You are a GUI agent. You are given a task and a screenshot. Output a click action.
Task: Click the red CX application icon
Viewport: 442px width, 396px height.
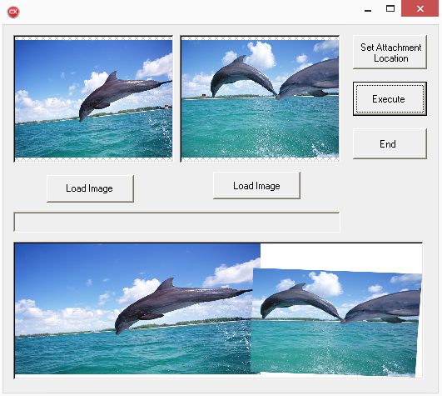(x=13, y=12)
